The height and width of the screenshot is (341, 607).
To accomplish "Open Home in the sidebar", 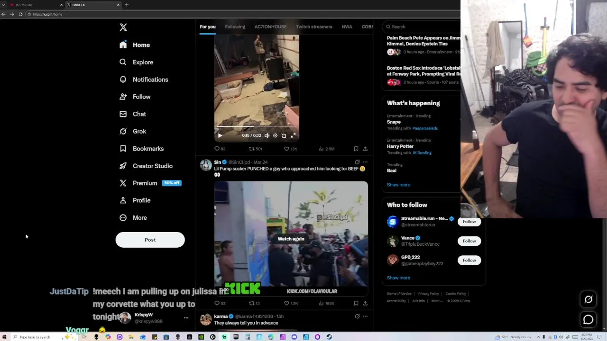I will pyautogui.click(x=135, y=45).
